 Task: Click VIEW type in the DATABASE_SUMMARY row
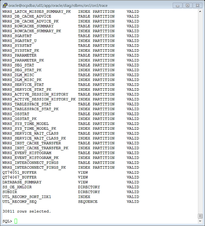(x=83, y=182)
